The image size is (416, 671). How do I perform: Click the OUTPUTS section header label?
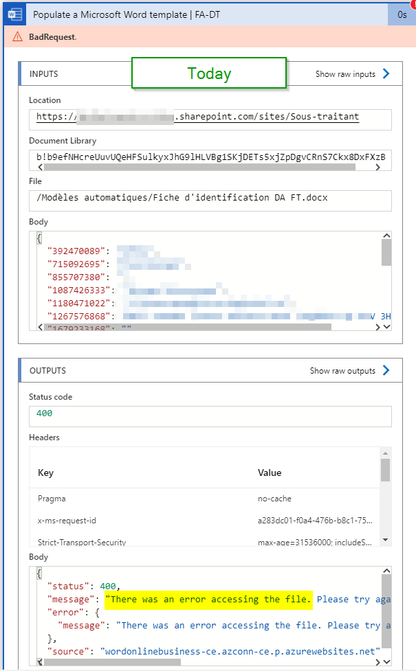pyautogui.click(x=47, y=371)
